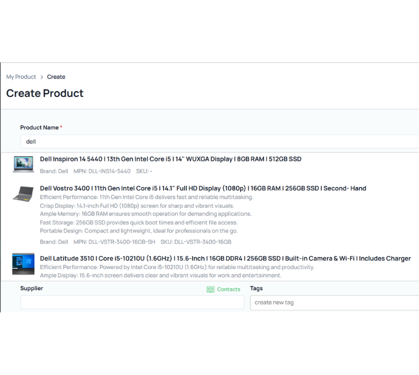
Task: Focus the Product Name field containing dell
Action: point(219,141)
